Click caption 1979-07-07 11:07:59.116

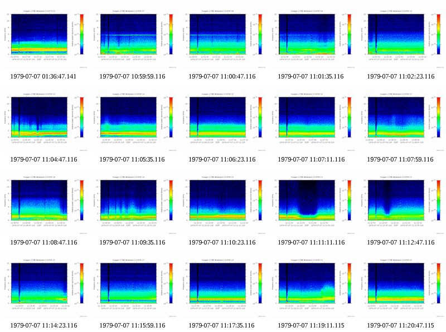[x=400, y=159]
